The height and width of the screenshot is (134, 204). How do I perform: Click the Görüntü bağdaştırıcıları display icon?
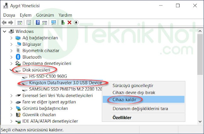click(x=18, y=108)
